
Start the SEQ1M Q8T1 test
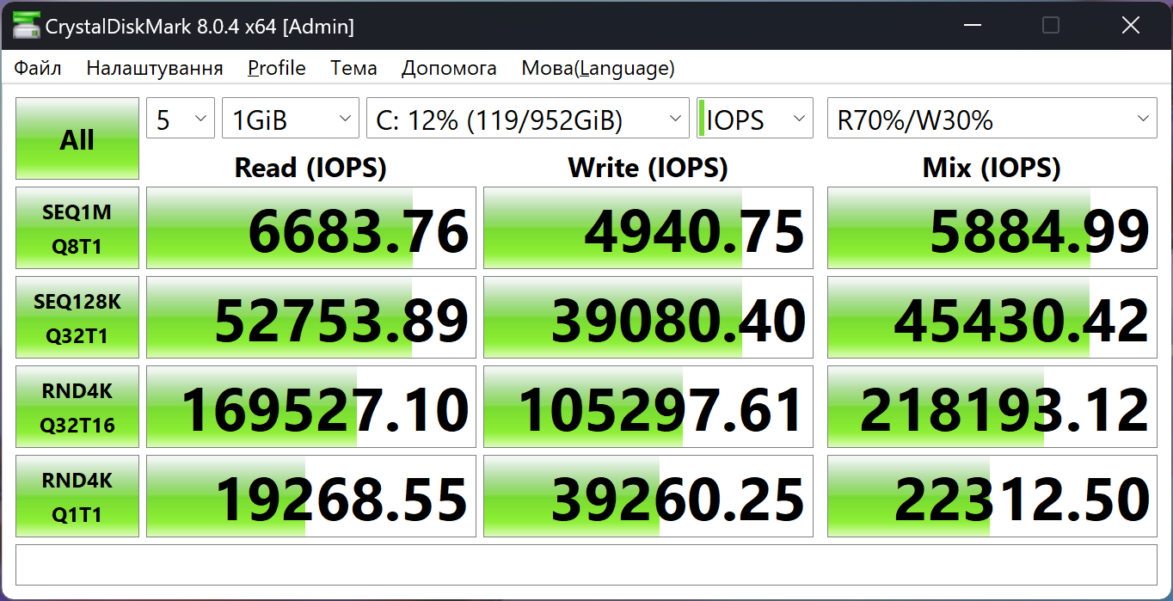[x=77, y=228]
